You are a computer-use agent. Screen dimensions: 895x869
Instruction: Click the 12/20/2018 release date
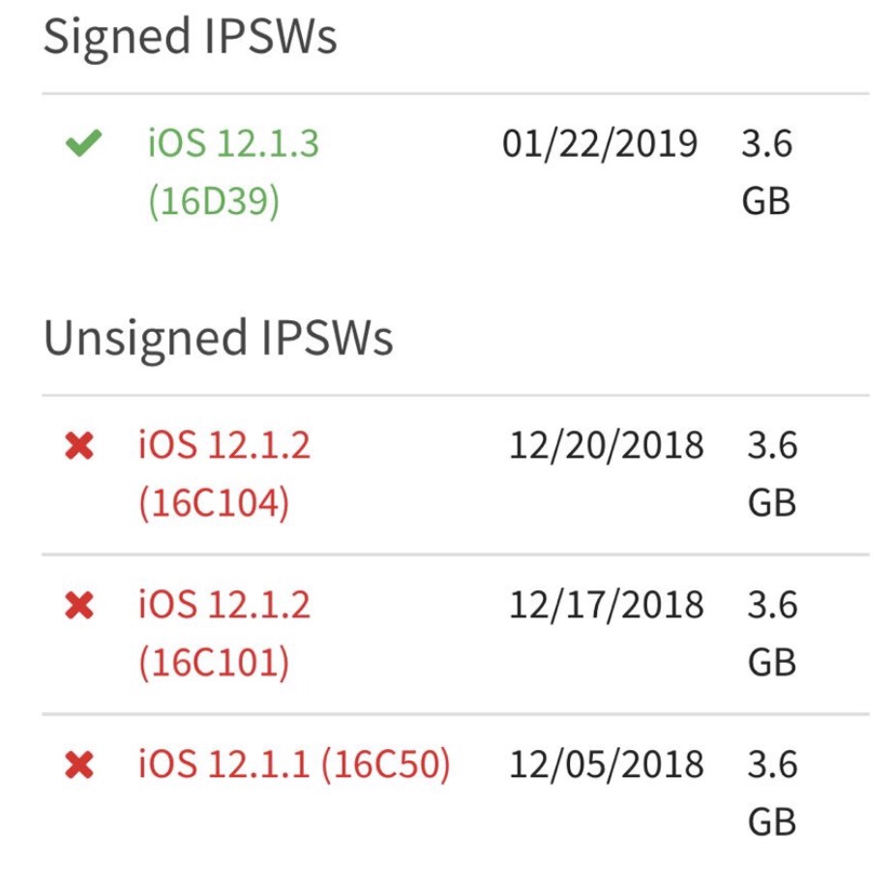(x=607, y=445)
